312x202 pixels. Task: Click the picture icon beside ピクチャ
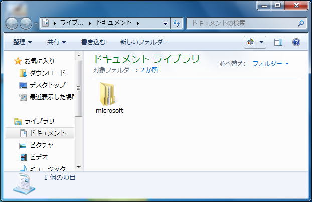(x=23, y=146)
